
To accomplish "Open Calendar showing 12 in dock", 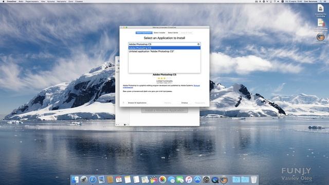I will 119,180.
